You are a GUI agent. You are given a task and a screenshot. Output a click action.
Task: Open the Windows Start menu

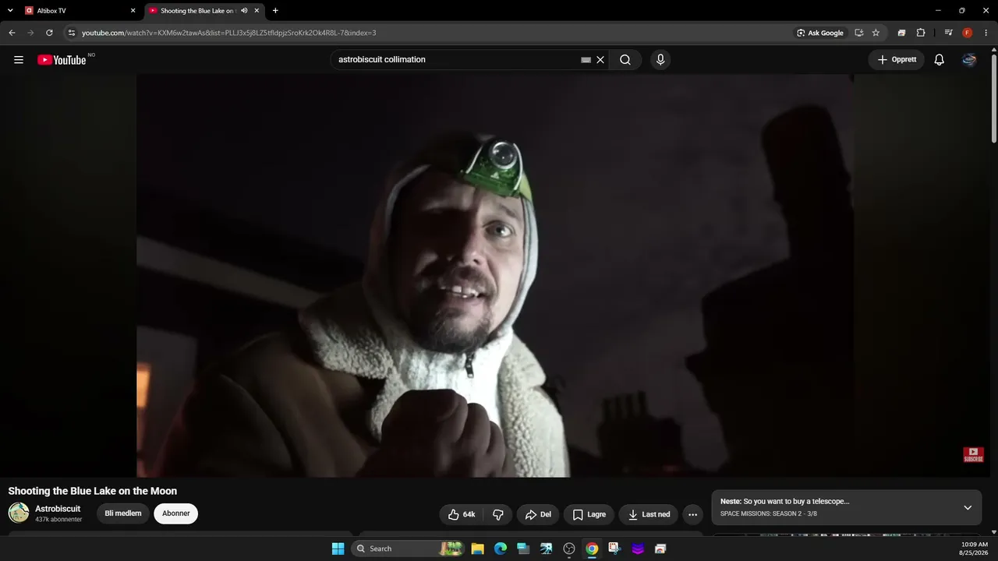[338, 549]
